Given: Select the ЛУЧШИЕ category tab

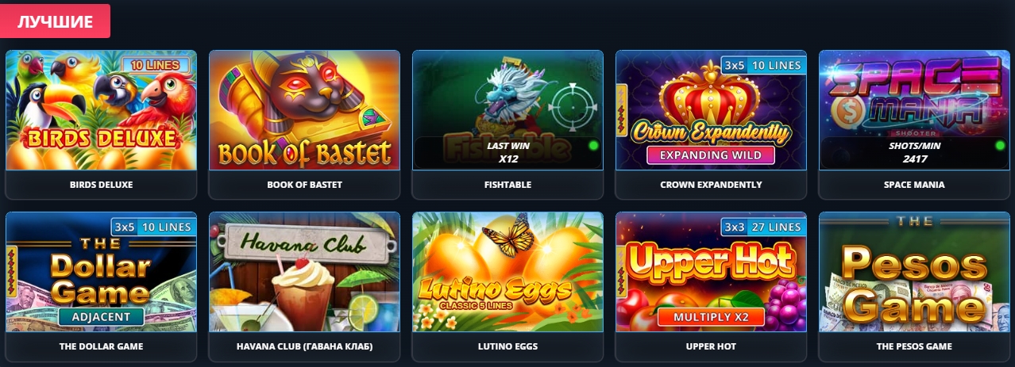Looking at the screenshot, I should click(55, 21).
